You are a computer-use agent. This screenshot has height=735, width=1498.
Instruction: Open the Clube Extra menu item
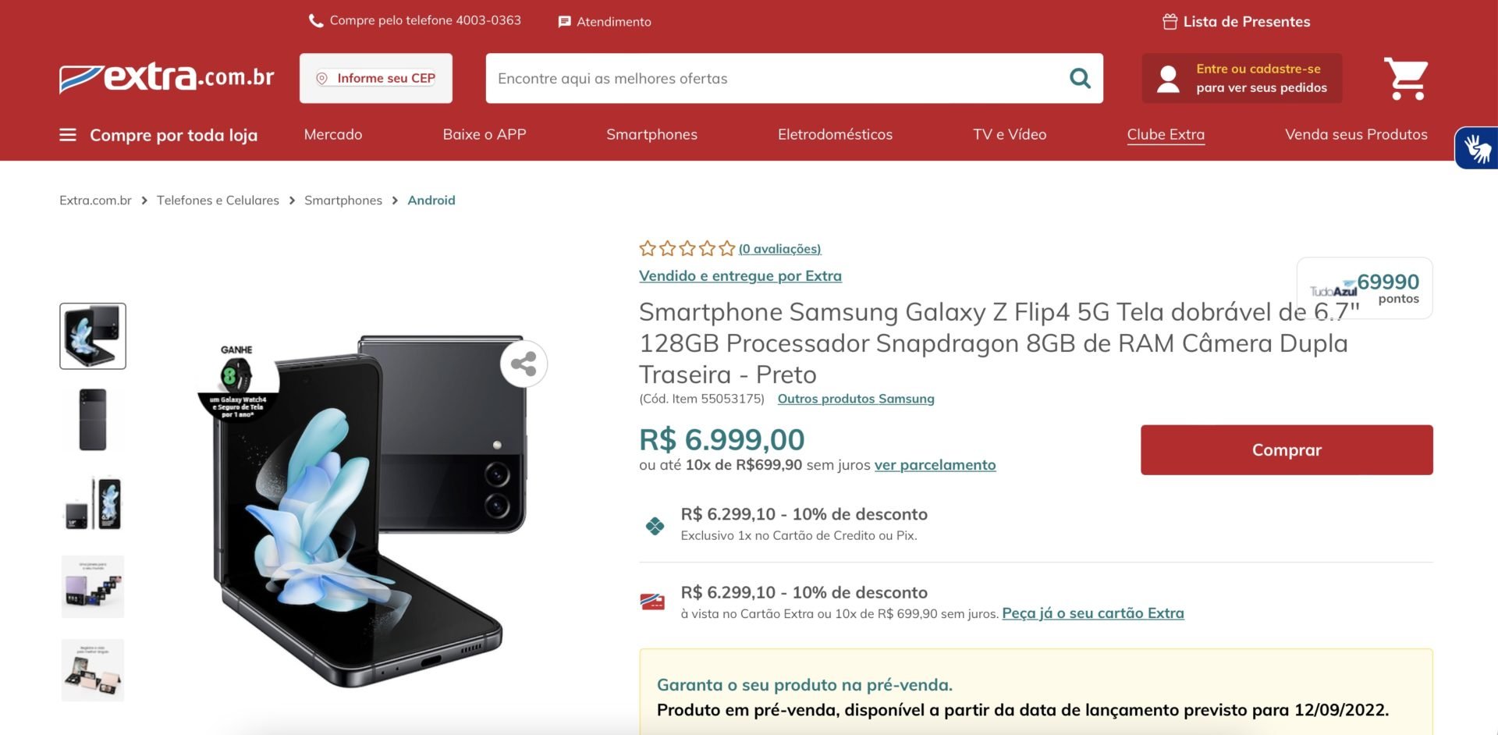[1166, 134]
